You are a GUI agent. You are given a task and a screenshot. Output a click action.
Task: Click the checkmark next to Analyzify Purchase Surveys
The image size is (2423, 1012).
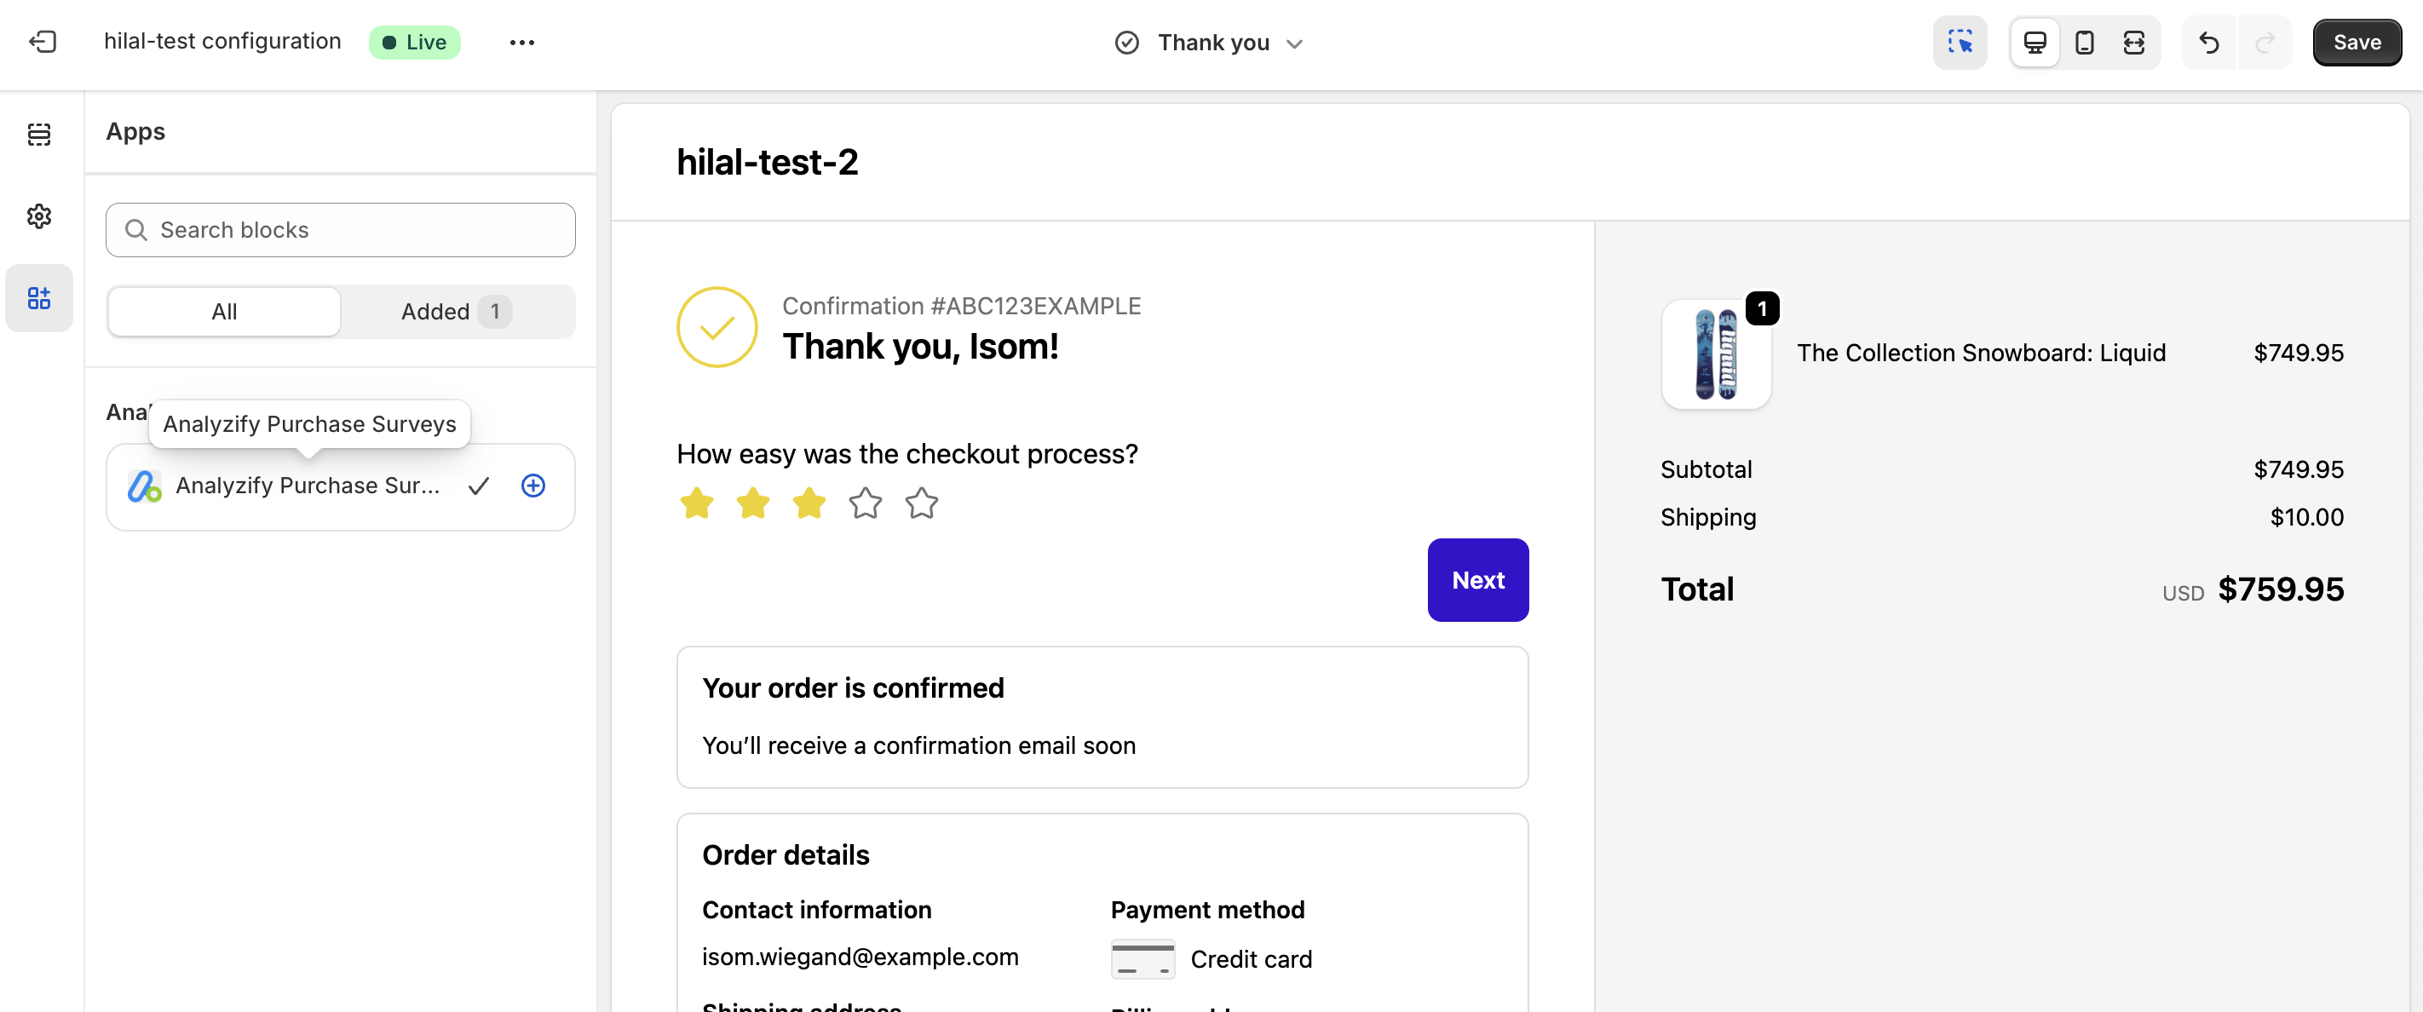coord(479,486)
